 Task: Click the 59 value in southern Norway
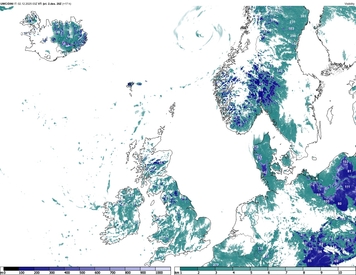click(x=251, y=105)
